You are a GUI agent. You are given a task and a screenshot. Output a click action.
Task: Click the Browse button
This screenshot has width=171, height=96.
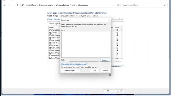tap(105, 60)
